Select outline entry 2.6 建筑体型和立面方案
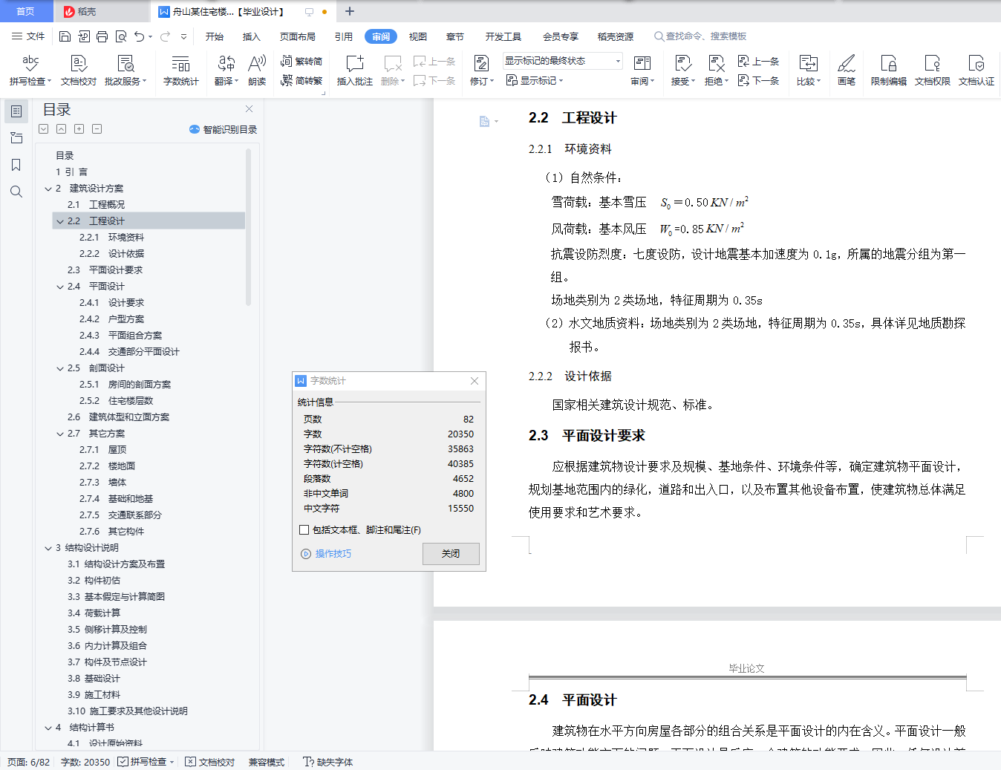Image resolution: width=1001 pixels, height=770 pixels. tap(119, 417)
